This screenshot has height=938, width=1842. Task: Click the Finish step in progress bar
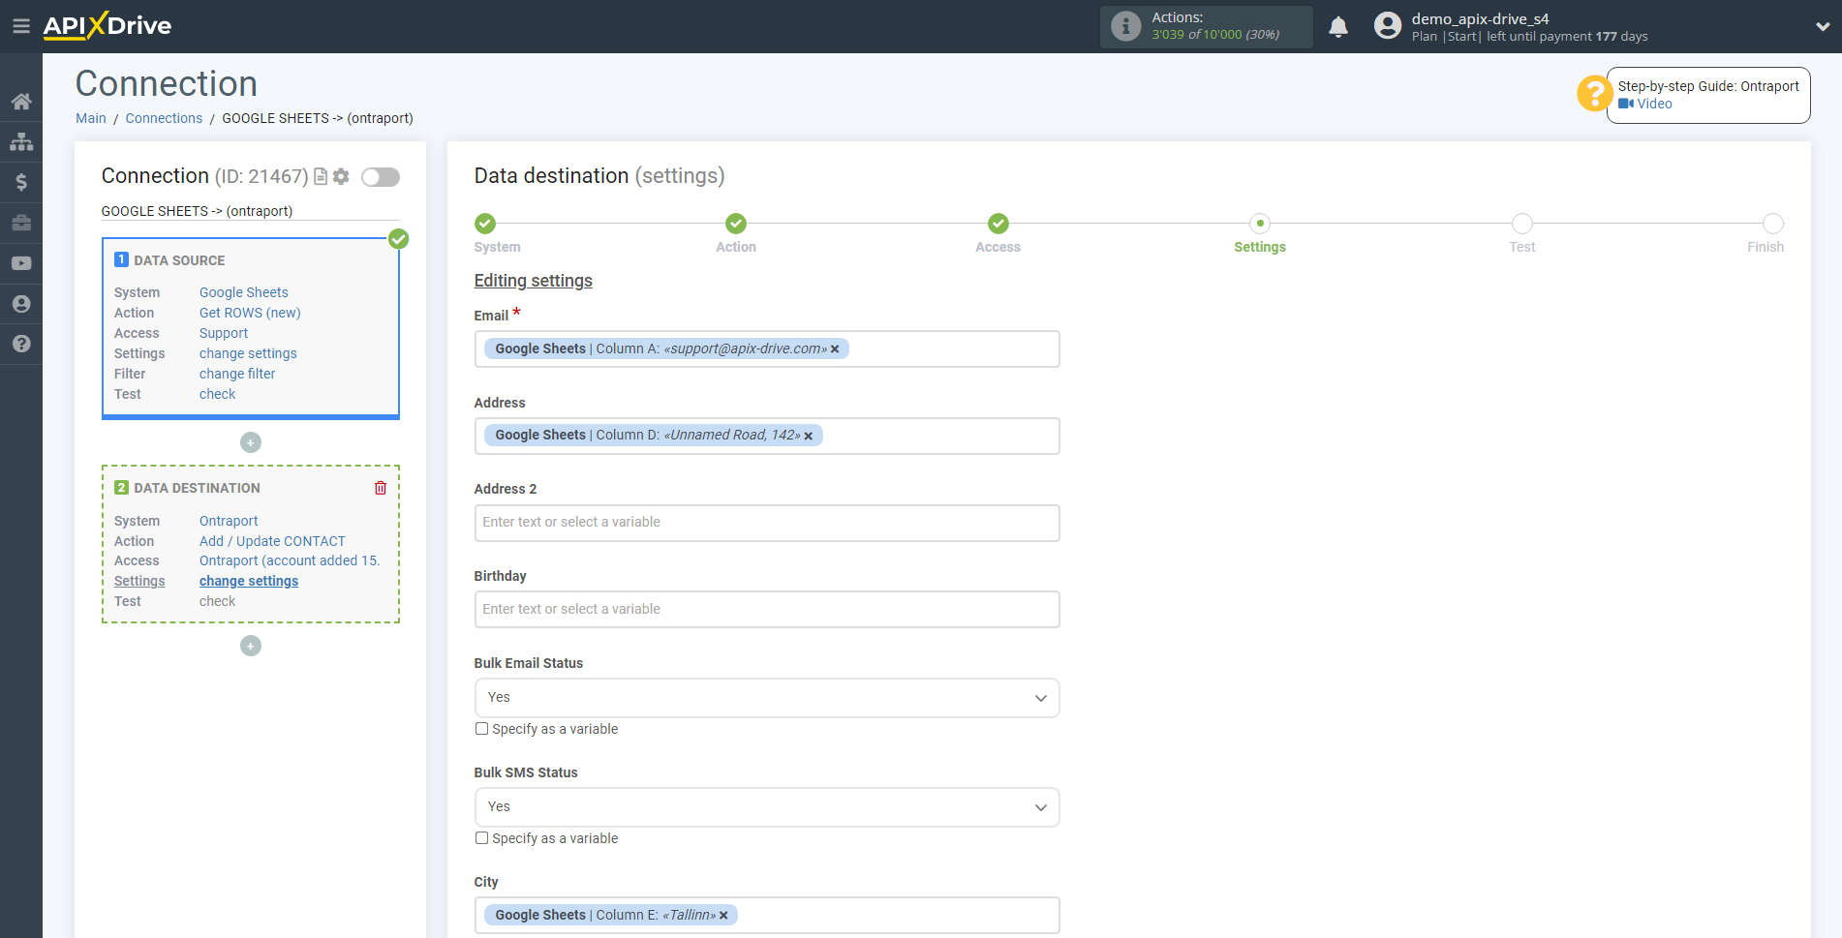tap(1773, 224)
